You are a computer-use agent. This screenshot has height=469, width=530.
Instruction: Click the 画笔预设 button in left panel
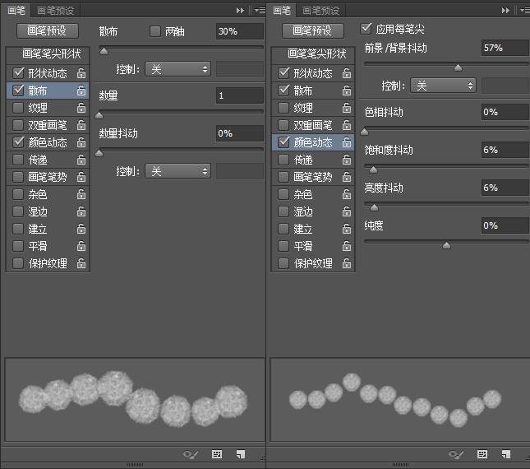47,30
